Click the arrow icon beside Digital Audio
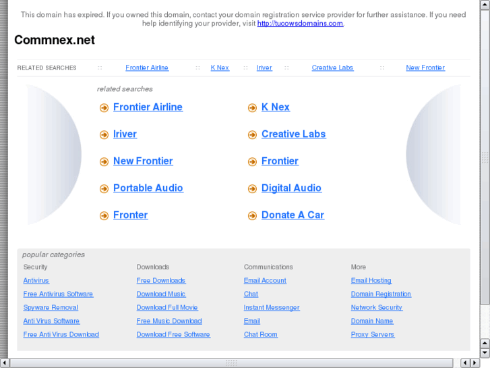This screenshot has height=368, width=490. (252, 189)
